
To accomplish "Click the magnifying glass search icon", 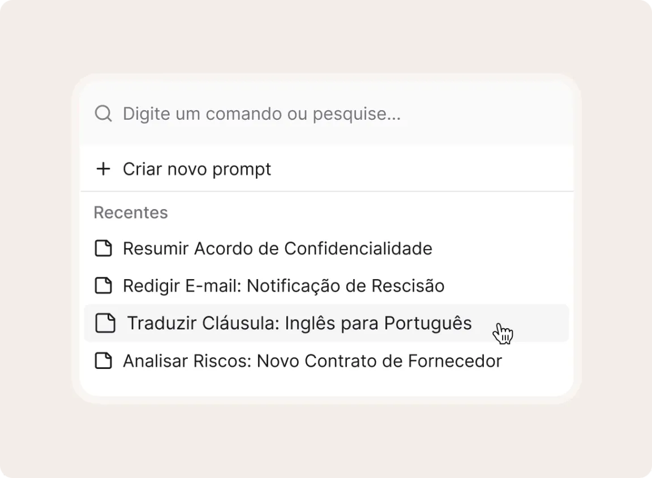I will 103,114.
